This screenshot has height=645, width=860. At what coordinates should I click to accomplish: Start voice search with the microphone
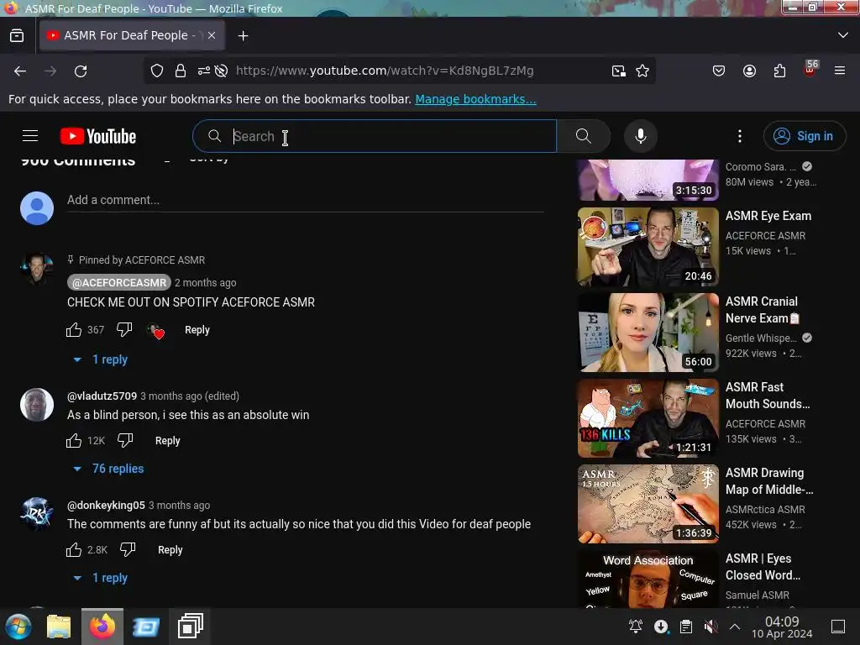640,136
